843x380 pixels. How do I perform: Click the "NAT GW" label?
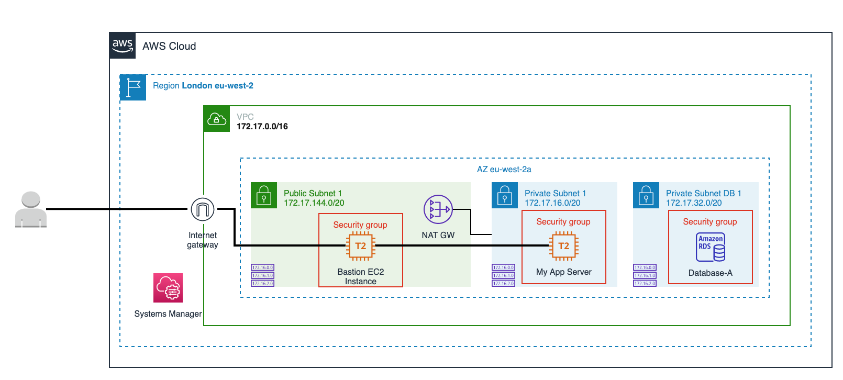point(438,235)
